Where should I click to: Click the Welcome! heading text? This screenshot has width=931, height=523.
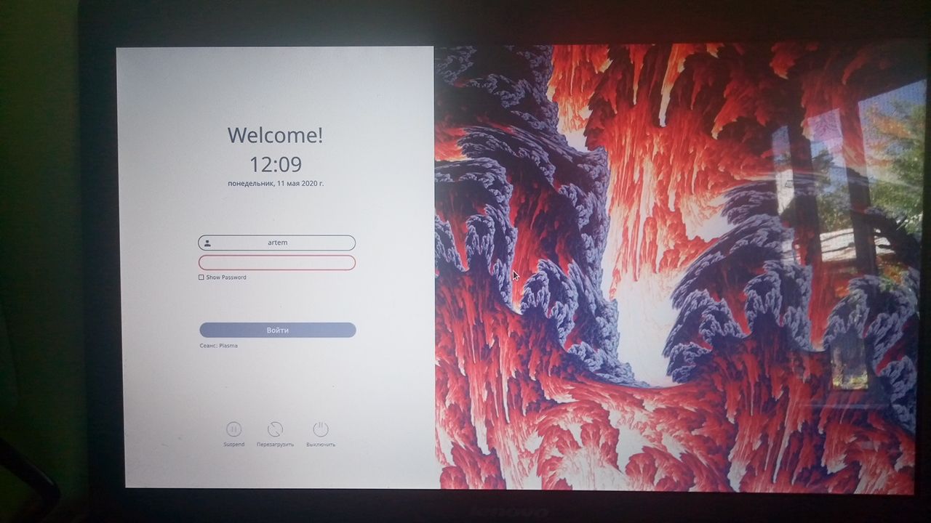pyautogui.click(x=275, y=135)
